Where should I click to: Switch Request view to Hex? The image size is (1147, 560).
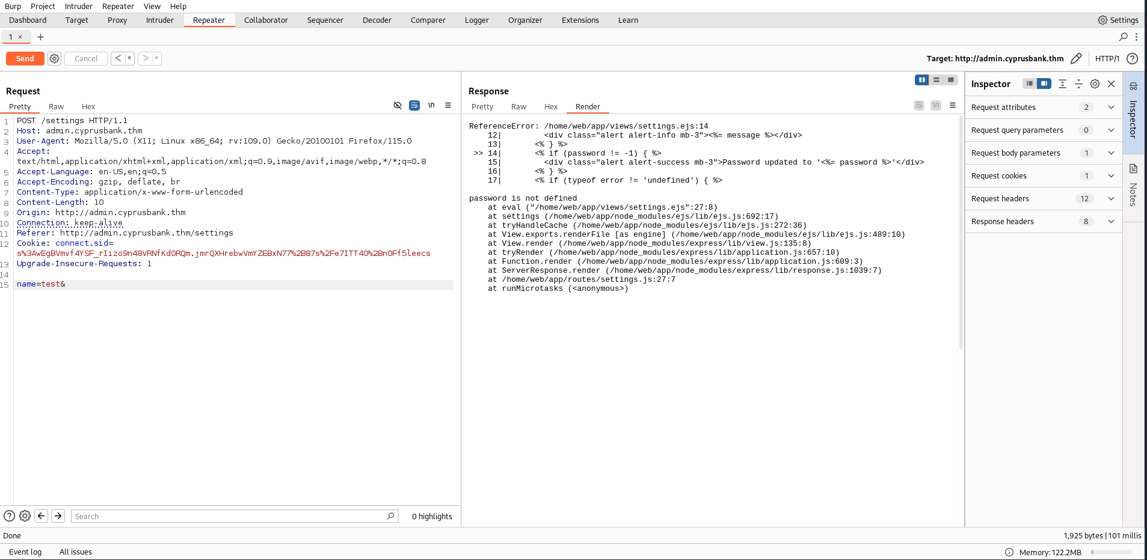pyautogui.click(x=88, y=106)
